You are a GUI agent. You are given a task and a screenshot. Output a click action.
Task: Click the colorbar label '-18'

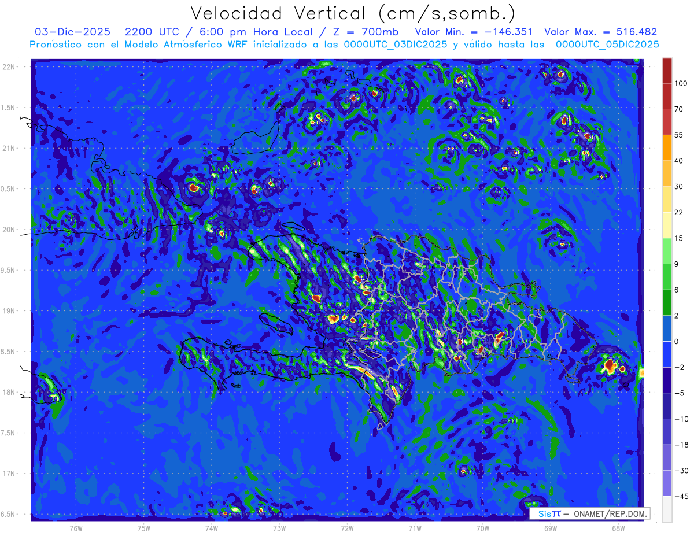tap(681, 445)
